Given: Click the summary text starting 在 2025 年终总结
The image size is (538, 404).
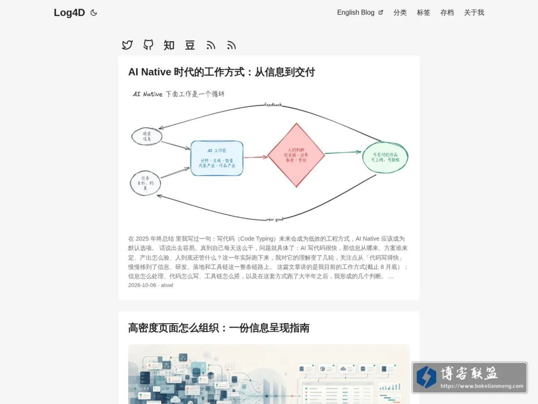Looking at the screenshot, I should [269, 258].
